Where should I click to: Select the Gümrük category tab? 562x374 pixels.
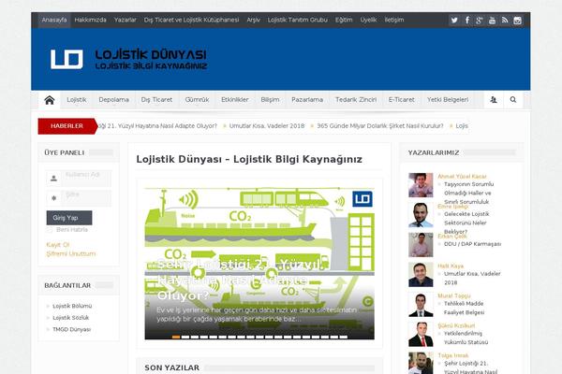pyautogui.click(x=197, y=100)
